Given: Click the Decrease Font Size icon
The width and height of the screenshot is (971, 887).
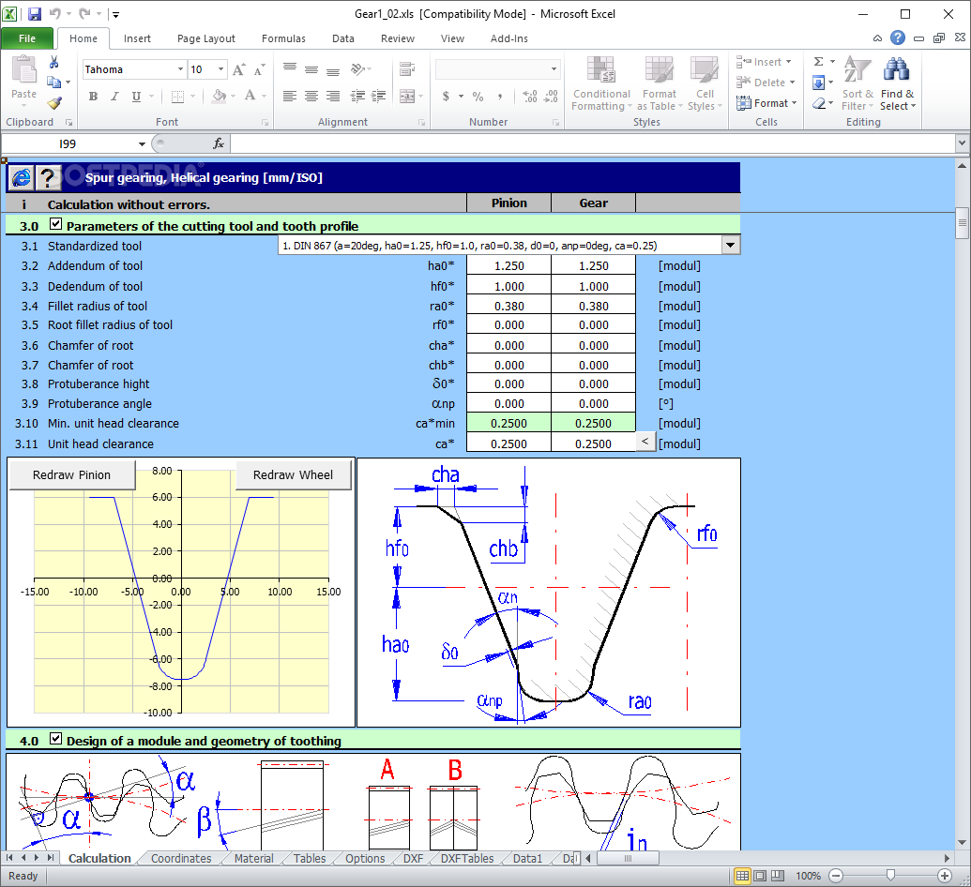Looking at the screenshot, I should (260, 69).
